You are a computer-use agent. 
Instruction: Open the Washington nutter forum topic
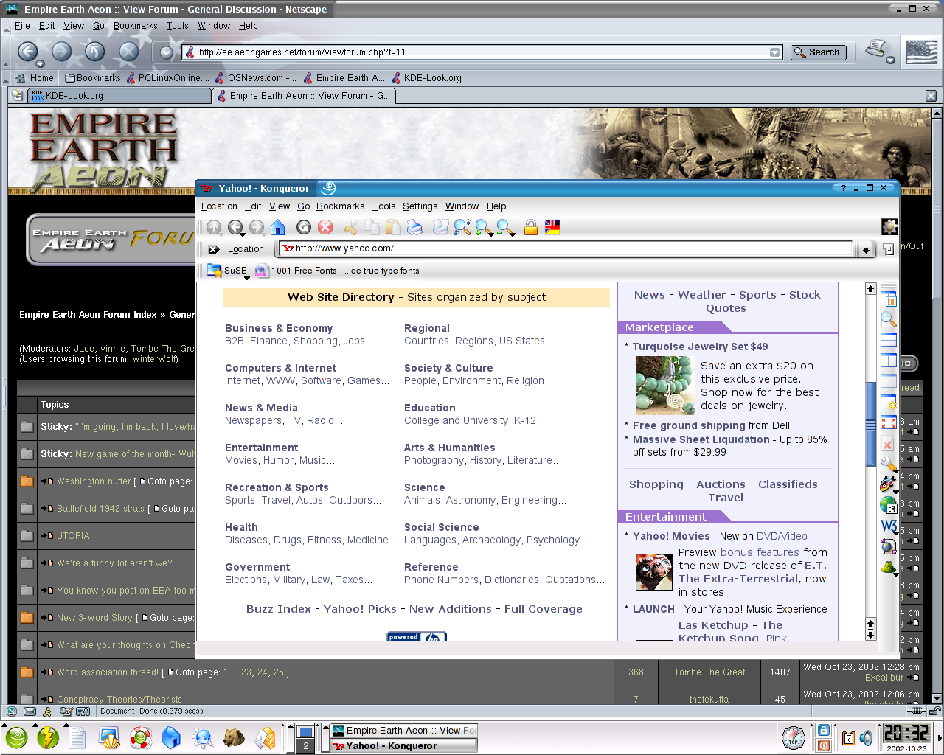[x=94, y=481]
